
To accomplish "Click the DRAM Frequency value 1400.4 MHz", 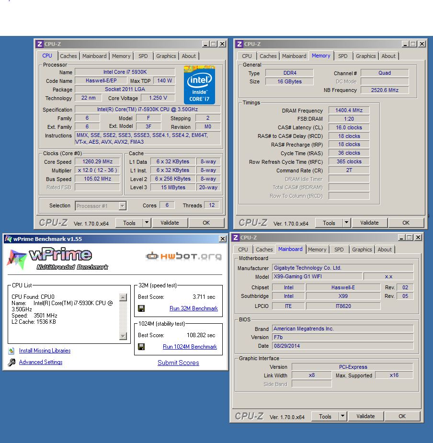I will (349, 111).
